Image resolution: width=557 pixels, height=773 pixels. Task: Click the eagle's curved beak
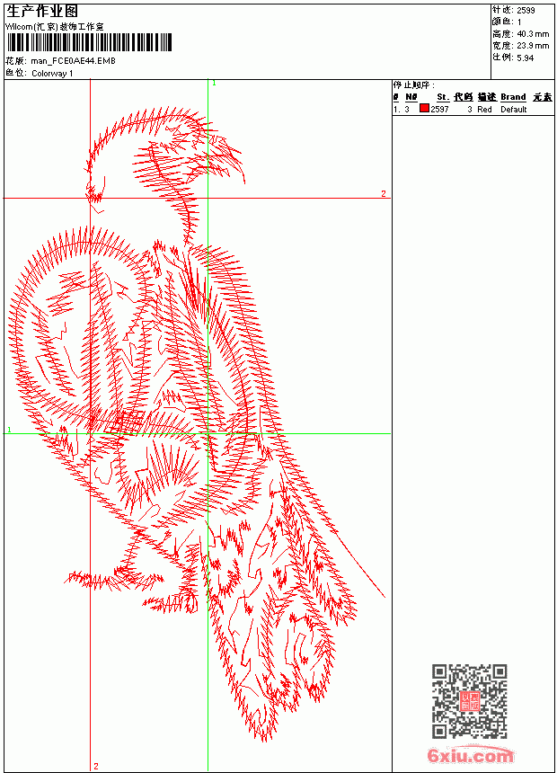232,158
